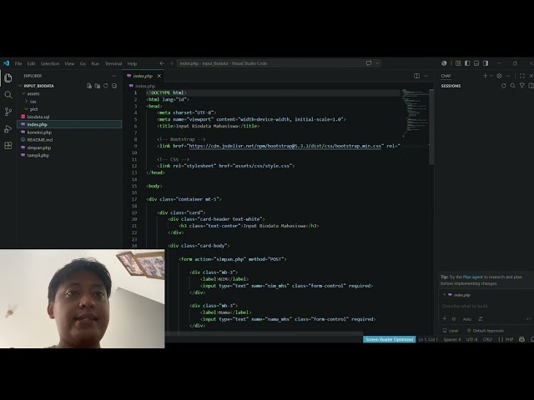Click the code minimap preview
The height and width of the screenshot is (400, 534).
click(415, 113)
